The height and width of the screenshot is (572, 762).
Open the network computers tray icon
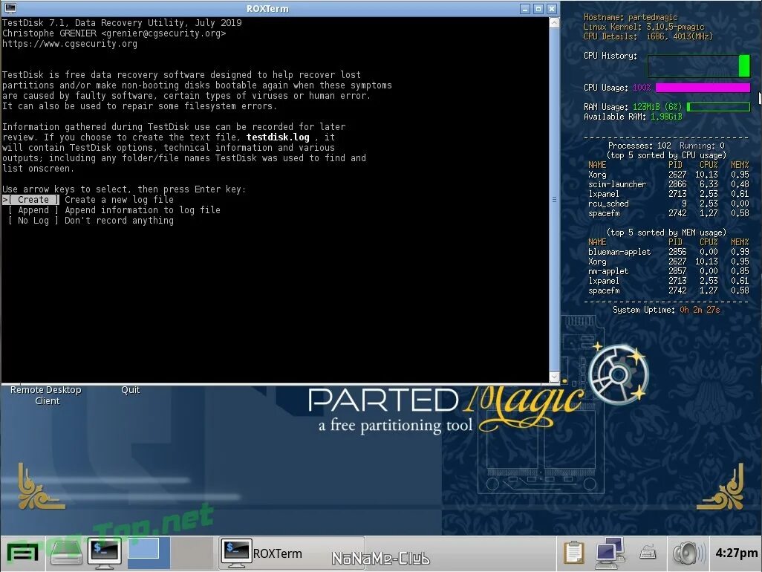tap(610, 553)
